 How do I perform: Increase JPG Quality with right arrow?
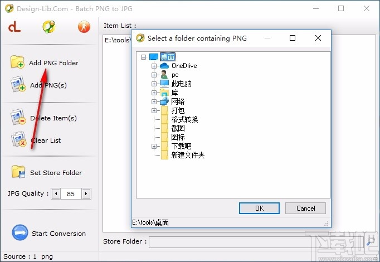point(86,194)
